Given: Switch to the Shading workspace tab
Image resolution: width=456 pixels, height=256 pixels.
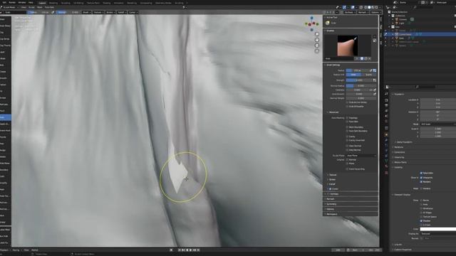Looking at the screenshot, I should click(x=107, y=3).
